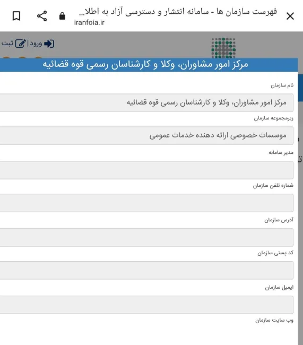Click the نام سازمان input field
The width and height of the screenshot is (303, 345).
(x=146, y=103)
